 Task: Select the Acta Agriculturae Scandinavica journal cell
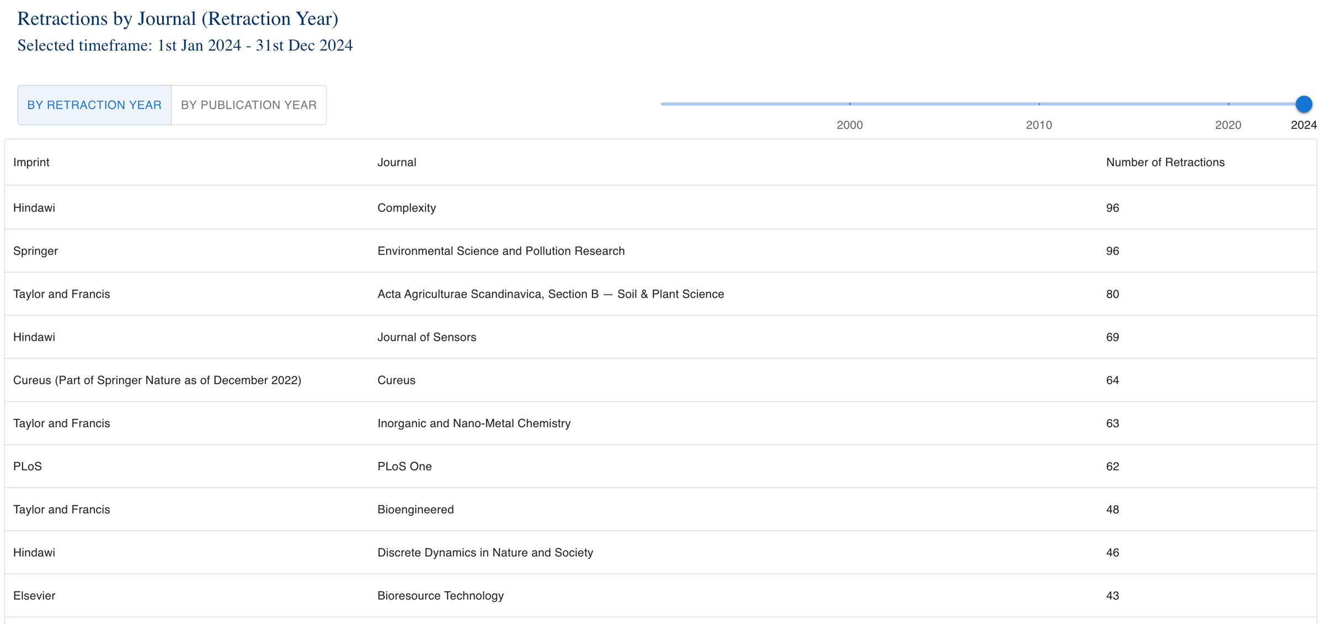[x=551, y=294]
